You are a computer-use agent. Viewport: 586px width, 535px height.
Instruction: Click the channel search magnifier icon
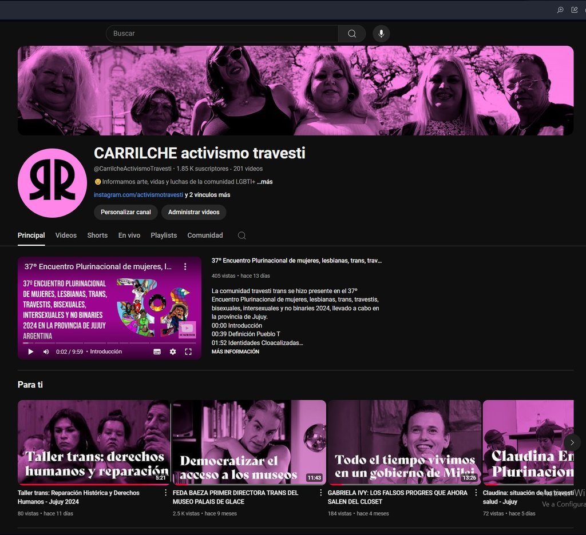tap(242, 235)
